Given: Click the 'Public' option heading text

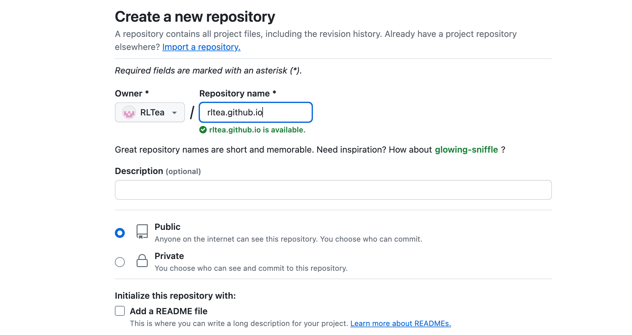Looking at the screenshot, I should (167, 227).
